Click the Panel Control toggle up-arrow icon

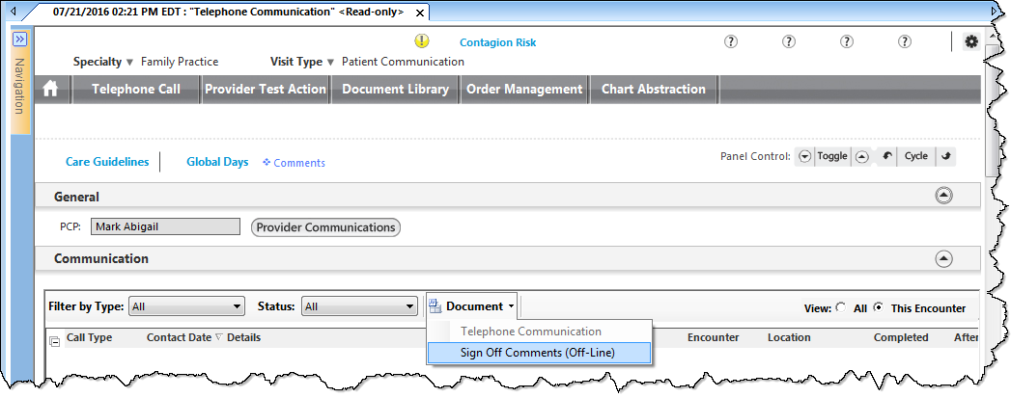861,156
